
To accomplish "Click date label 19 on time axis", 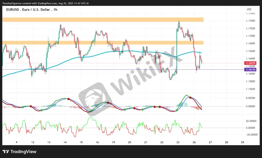I will (113, 142).
